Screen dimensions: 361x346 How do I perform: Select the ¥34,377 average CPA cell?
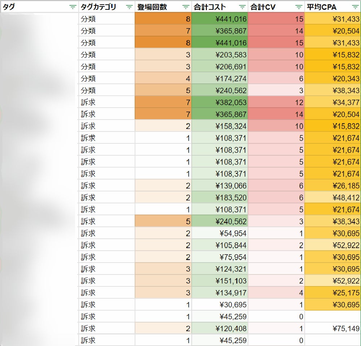pyautogui.click(x=333, y=102)
